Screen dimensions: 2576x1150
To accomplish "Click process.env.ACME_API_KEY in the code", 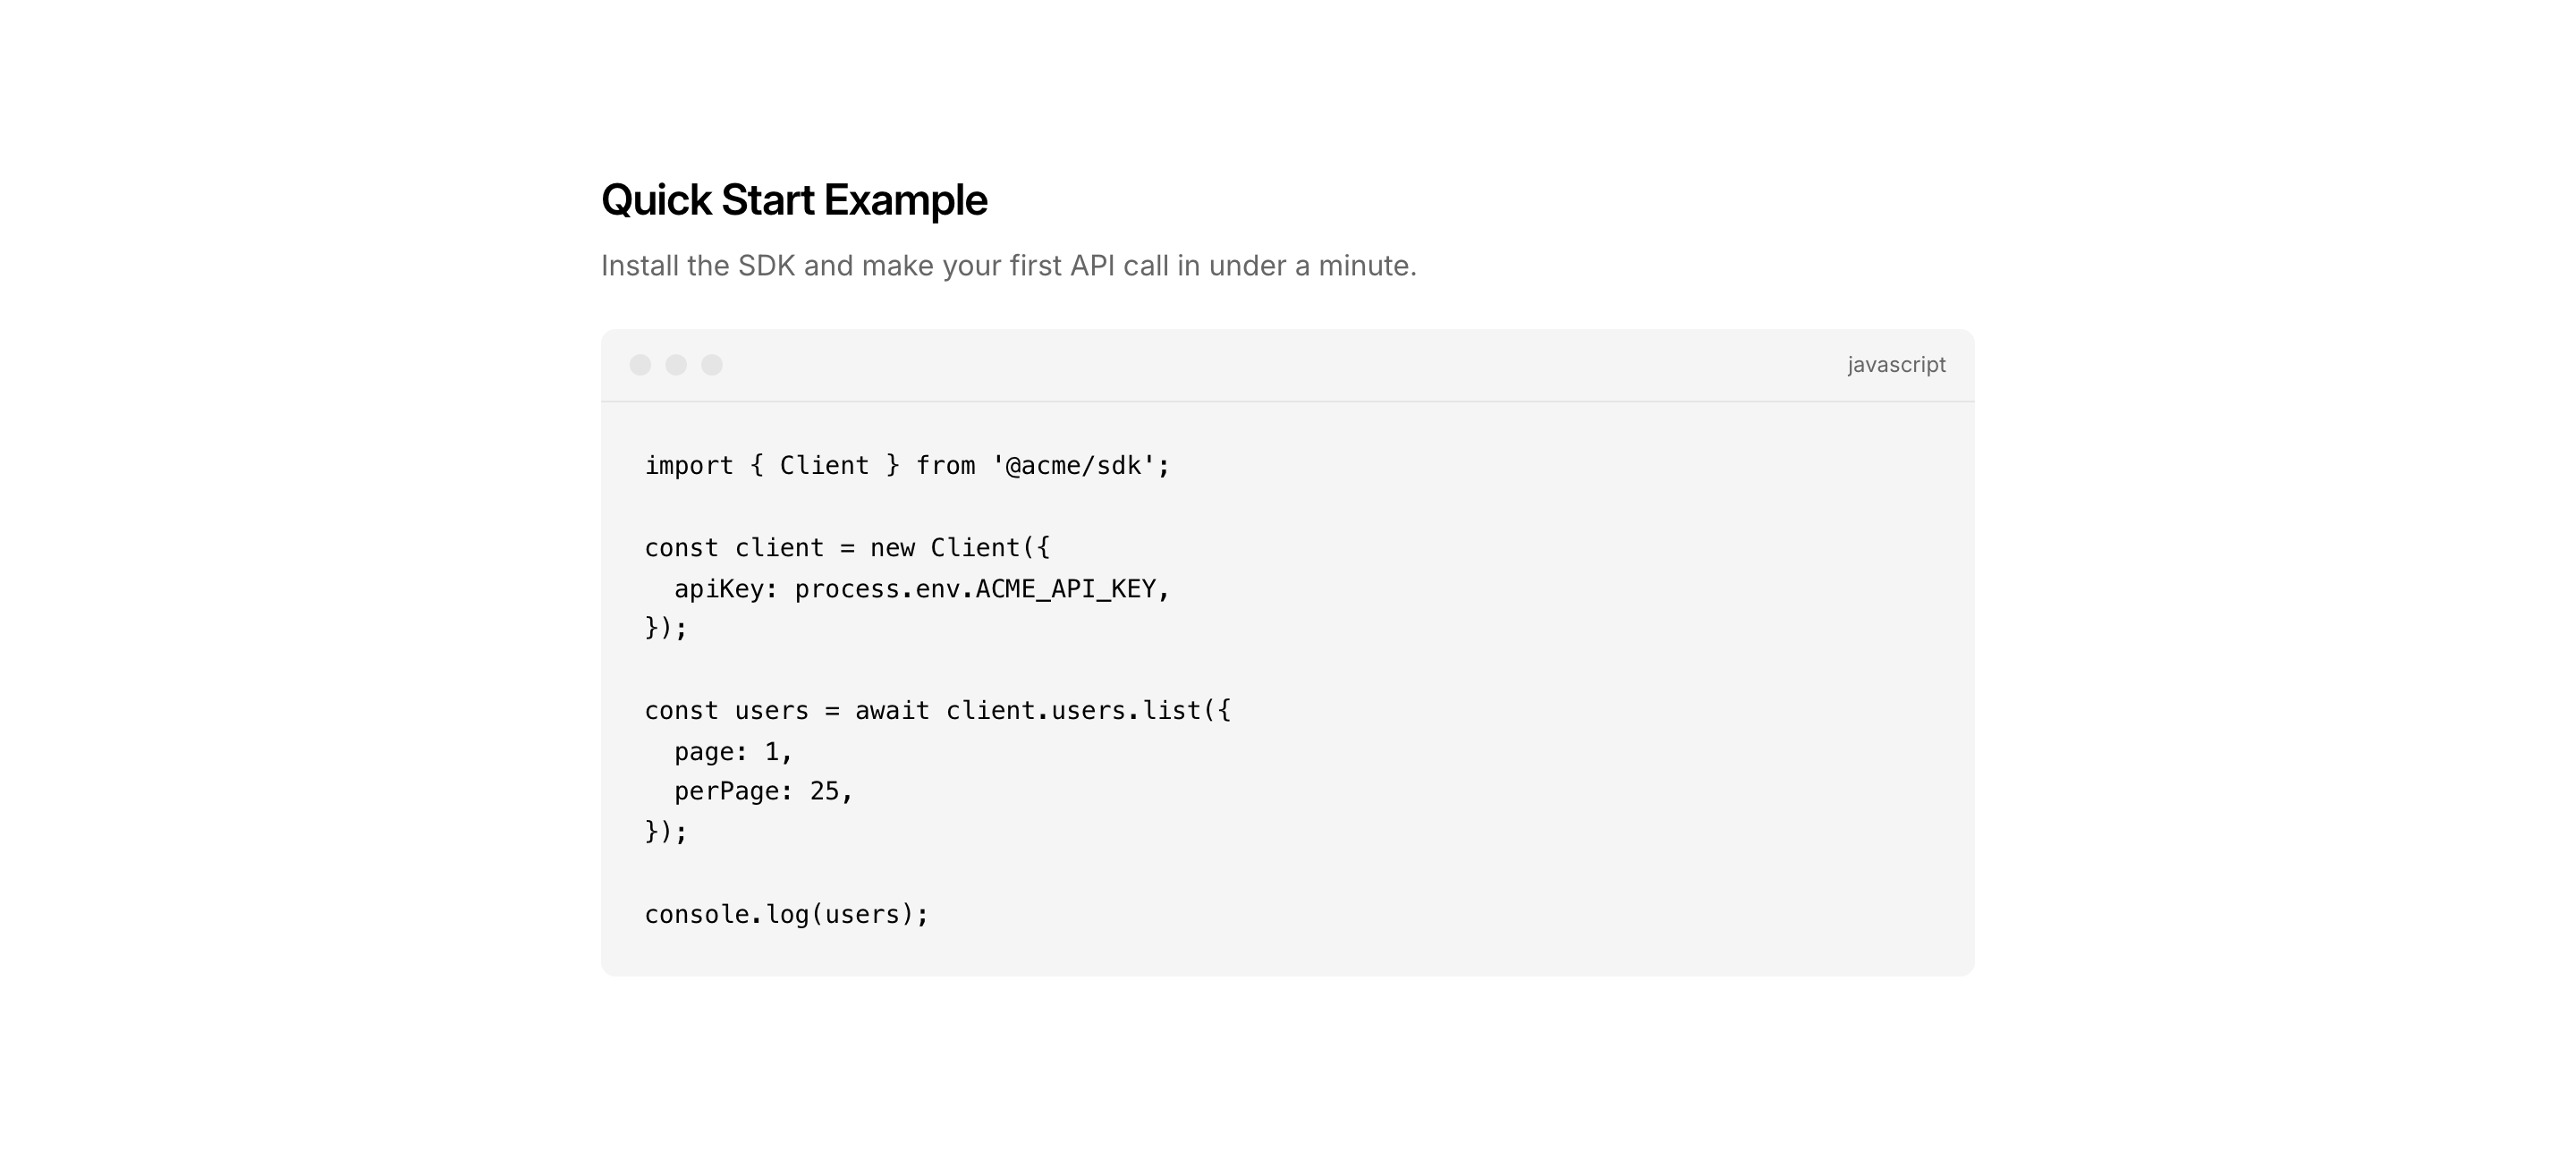I will pyautogui.click(x=975, y=589).
